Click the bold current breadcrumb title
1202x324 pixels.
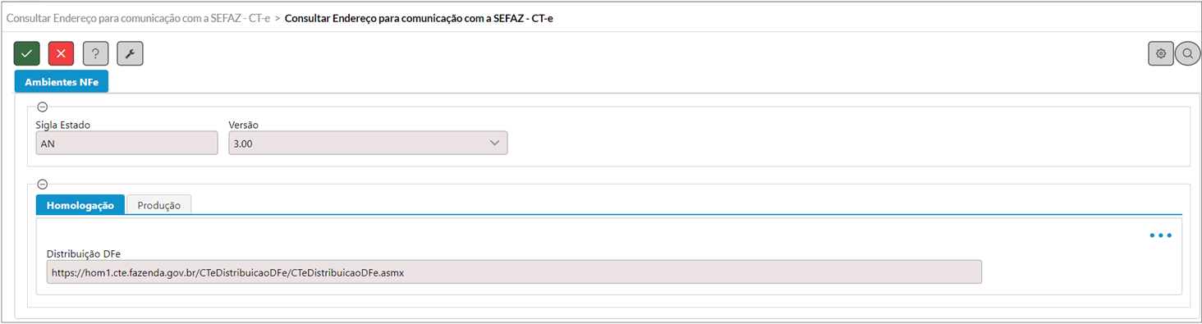pos(419,17)
